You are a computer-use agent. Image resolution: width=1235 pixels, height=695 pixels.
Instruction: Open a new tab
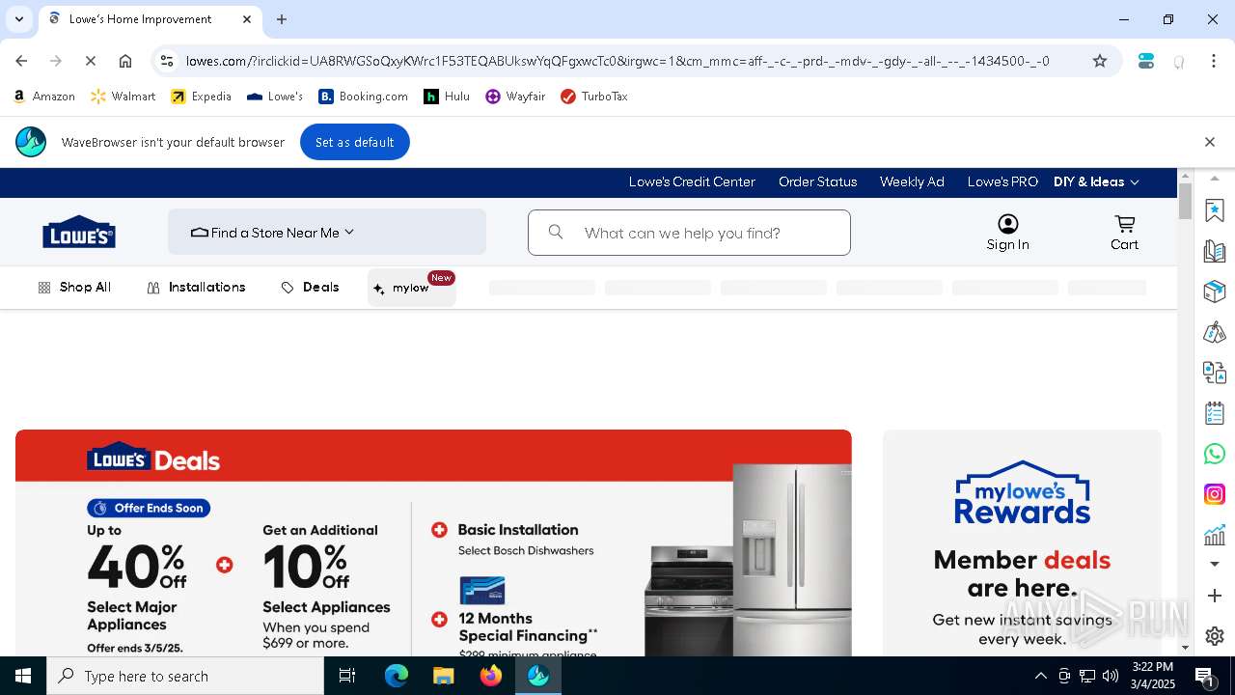[x=282, y=19]
